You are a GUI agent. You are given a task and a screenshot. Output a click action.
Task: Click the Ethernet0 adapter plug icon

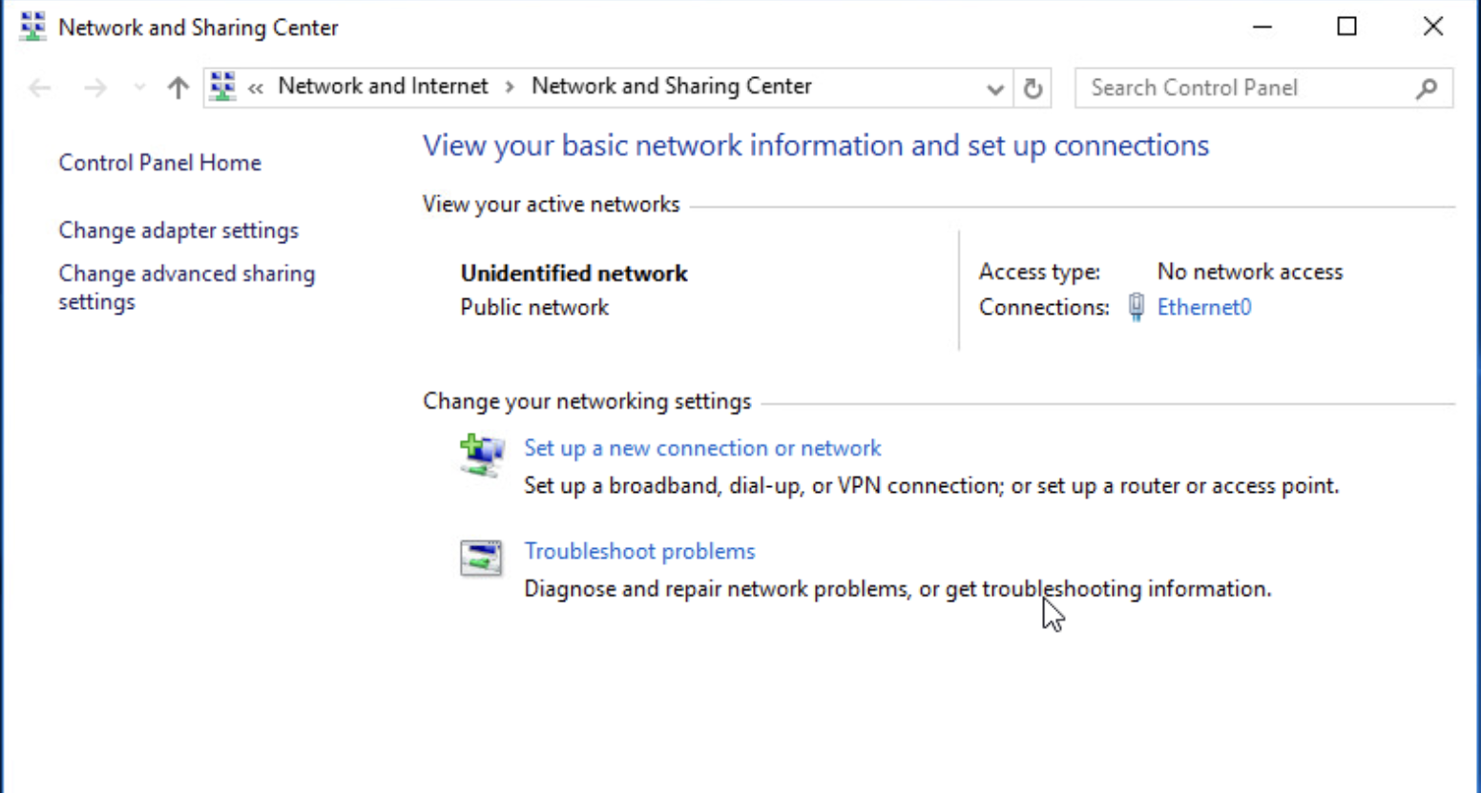coord(1136,307)
